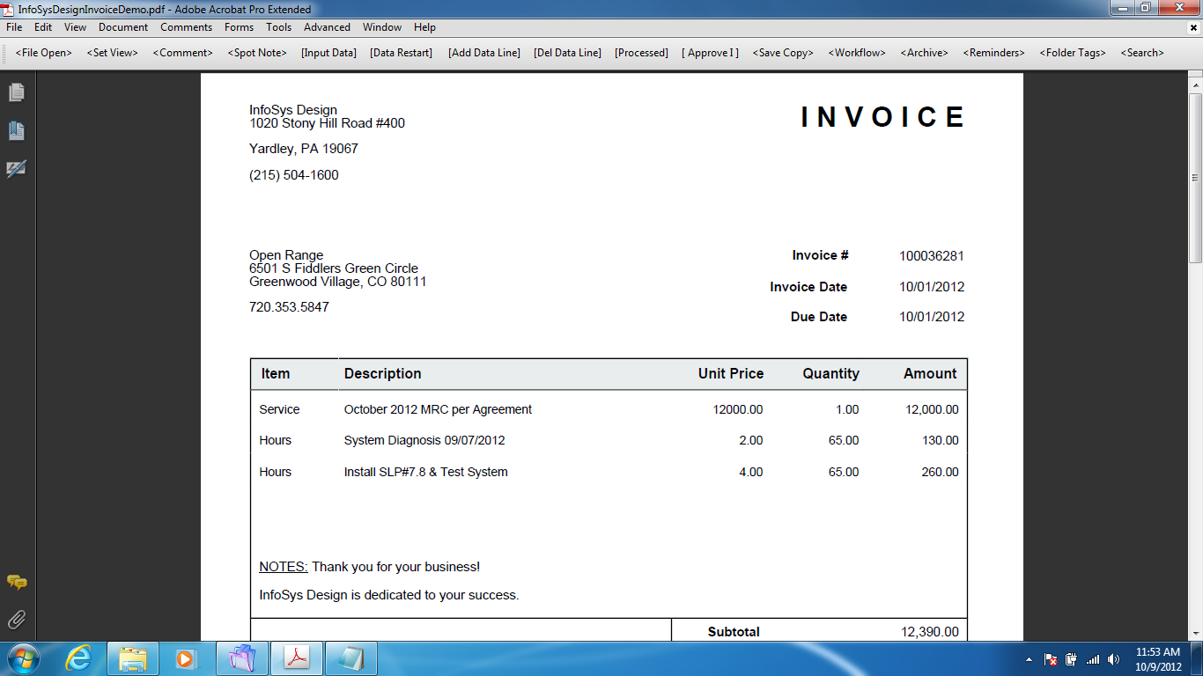This screenshot has height=676, width=1203.
Task: Click the invoice number 100036281
Action: 932,256
